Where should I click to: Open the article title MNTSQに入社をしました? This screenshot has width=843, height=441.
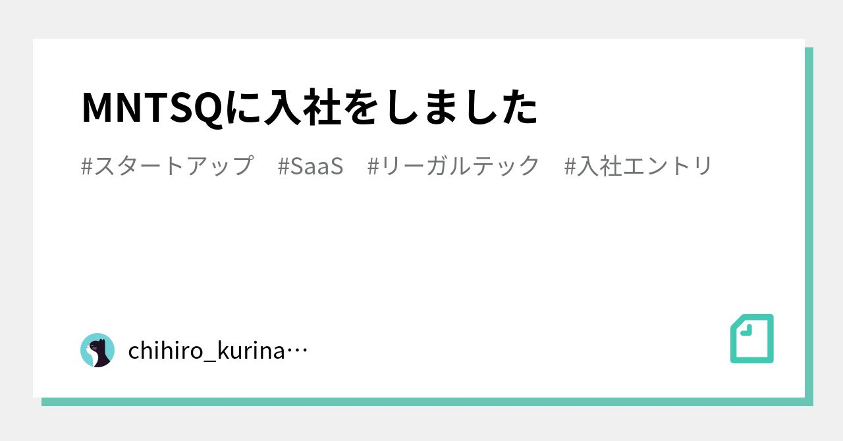(310, 107)
